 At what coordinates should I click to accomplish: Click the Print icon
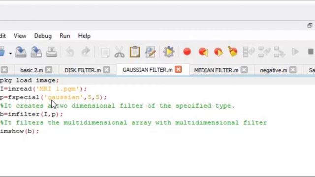tap(52, 52)
